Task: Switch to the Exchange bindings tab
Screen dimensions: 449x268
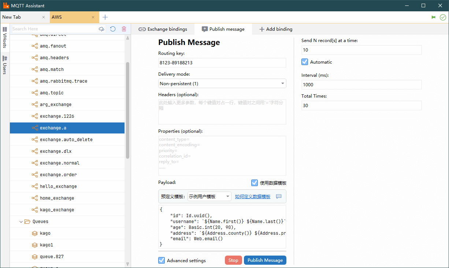Action: coord(163,29)
